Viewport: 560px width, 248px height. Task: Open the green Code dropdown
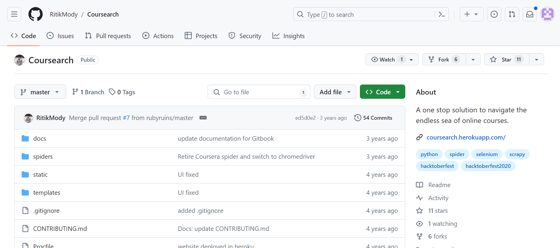click(382, 92)
